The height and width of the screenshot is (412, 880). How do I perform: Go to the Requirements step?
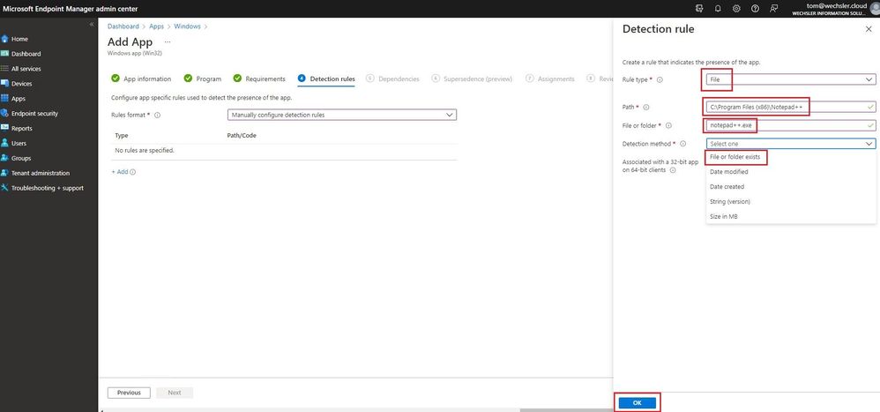[x=259, y=79]
